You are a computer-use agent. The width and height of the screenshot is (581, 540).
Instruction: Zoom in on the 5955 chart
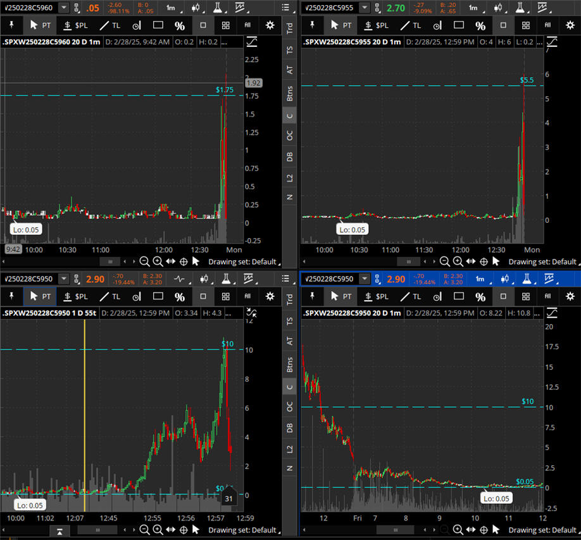458,261
